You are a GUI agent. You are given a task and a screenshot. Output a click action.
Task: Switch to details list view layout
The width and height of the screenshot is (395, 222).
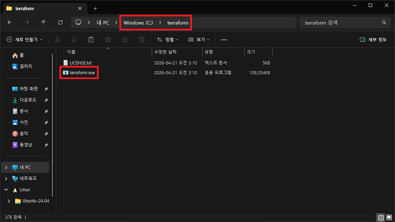(x=381, y=217)
